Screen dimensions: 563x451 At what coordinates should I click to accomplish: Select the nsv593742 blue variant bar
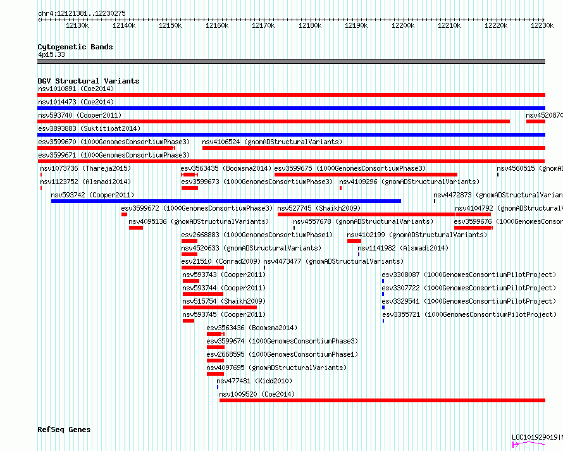pos(226,201)
